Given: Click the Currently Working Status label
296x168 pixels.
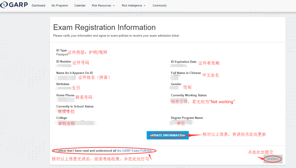Looking at the screenshot, I should pyautogui.click(x=189, y=95).
